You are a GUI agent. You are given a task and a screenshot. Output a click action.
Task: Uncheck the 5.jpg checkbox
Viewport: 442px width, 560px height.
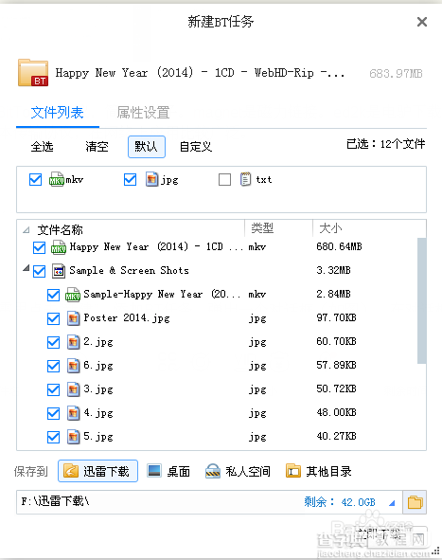pos(54,437)
